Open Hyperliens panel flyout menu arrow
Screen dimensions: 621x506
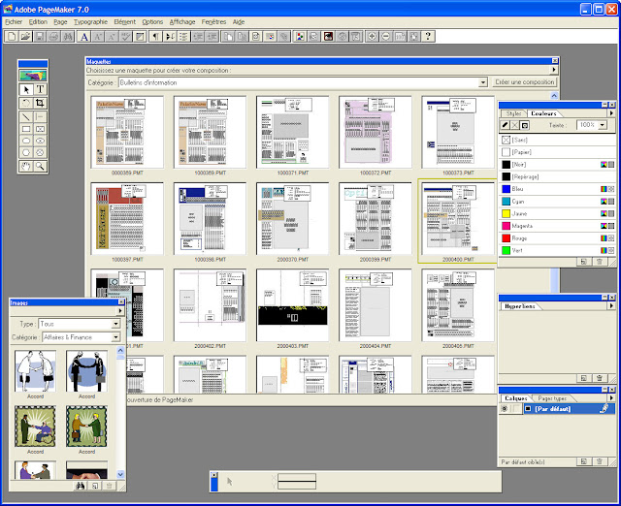[x=611, y=306]
